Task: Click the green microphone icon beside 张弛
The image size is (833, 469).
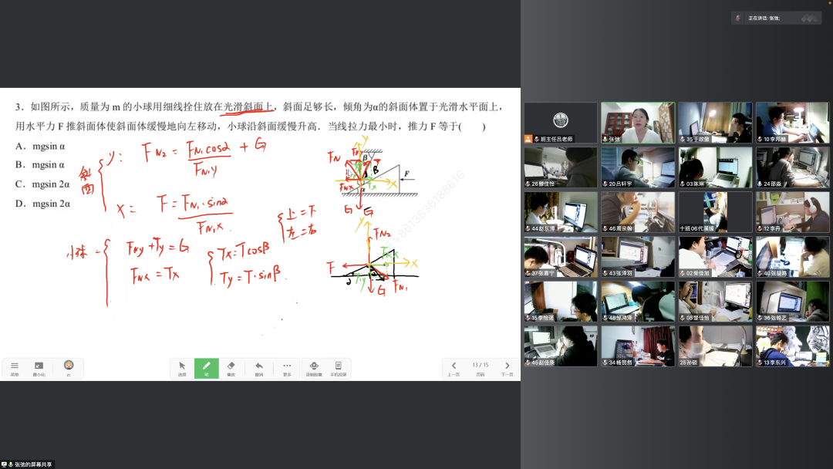Action: click(605, 139)
